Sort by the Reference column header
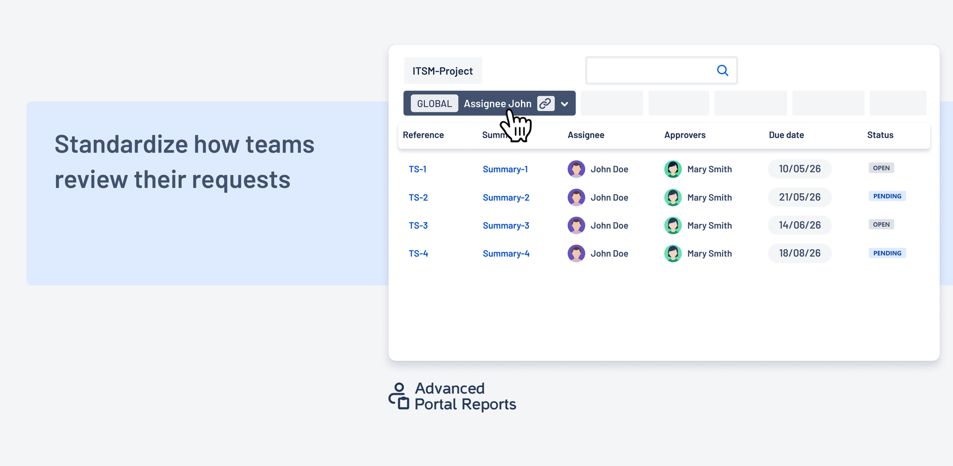The image size is (953, 466). point(423,135)
